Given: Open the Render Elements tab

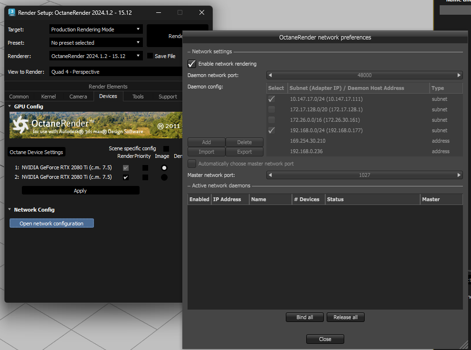Looking at the screenshot, I should pyautogui.click(x=108, y=87).
